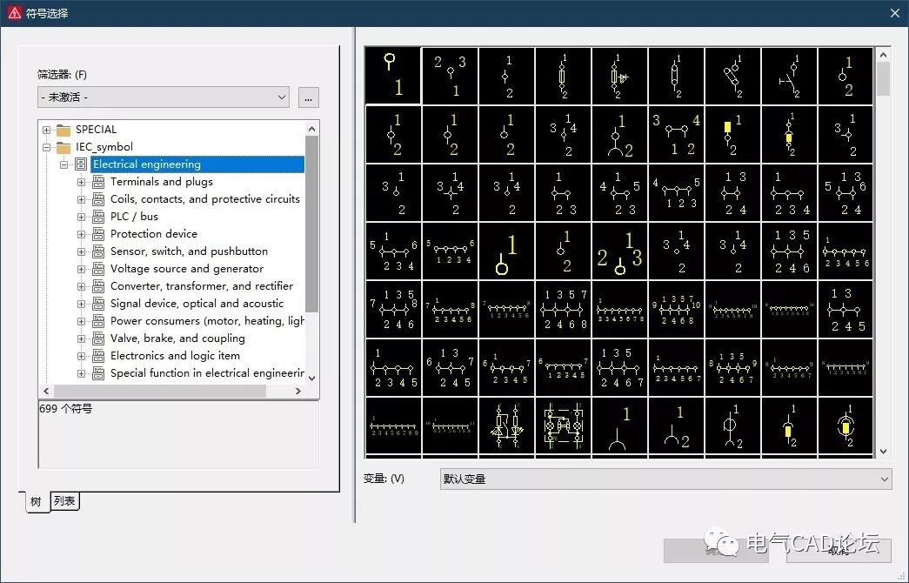Select the highlighted single connection point symbol "1"
Viewport: 909px width, 583px height.
coord(393,76)
